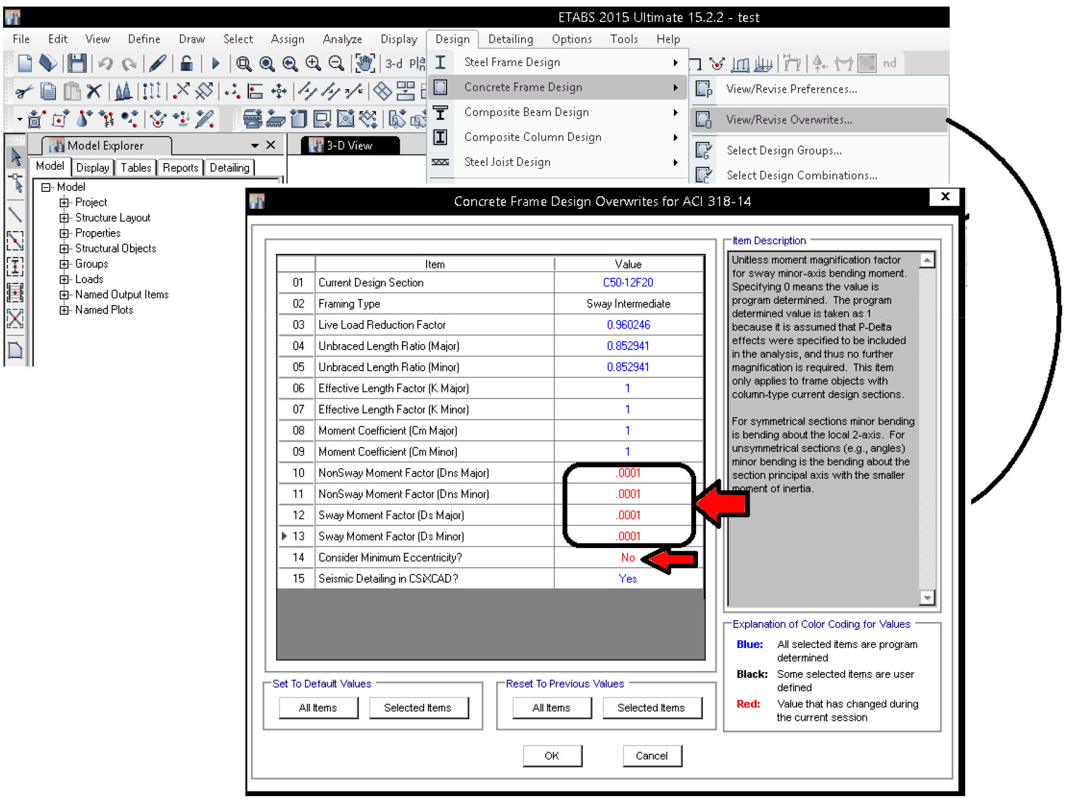The image size is (1065, 799).
Task: Click Item Description scrollbar down arrow
Action: coord(927,598)
